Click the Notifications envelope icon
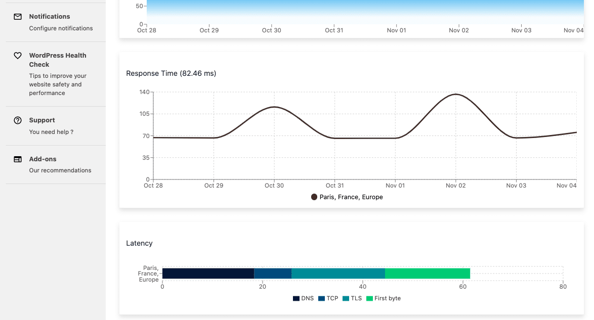The height and width of the screenshot is (320, 594). pos(18,17)
